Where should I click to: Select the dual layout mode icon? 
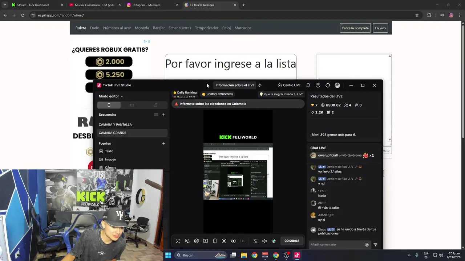(155, 105)
